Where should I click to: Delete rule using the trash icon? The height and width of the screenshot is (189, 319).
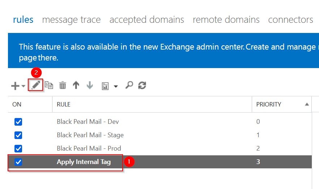pyautogui.click(x=63, y=85)
